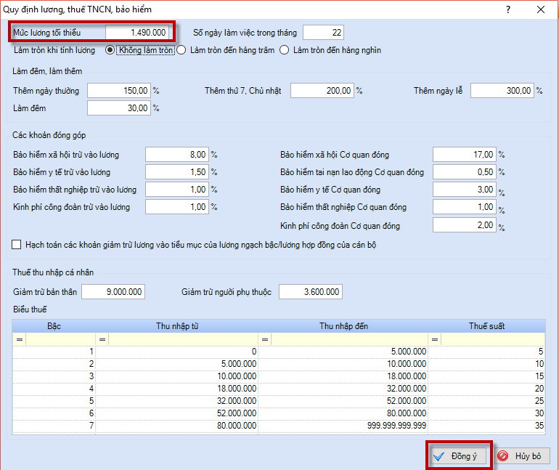This screenshot has height=470, width=559.
Task: Select the income-from 0 cell in row 1
Action: (x=177, y=352)
